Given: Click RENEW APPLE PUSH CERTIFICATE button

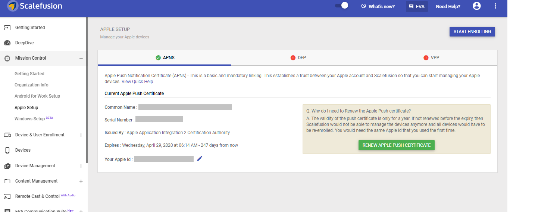Looking at the screenshot, I should click(397, 145).
